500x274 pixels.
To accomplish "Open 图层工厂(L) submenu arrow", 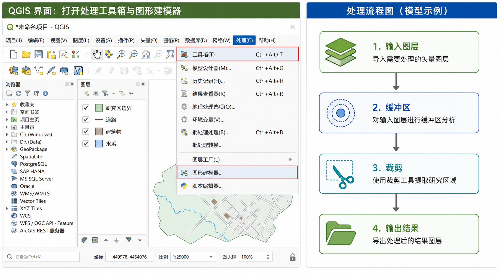I will pos(291,160).
